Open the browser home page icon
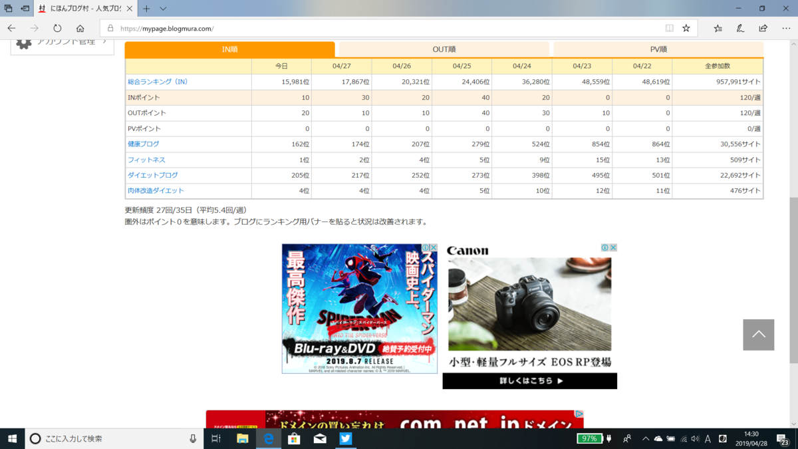Screen dimensions: 798x449 (x=80, y=29)
